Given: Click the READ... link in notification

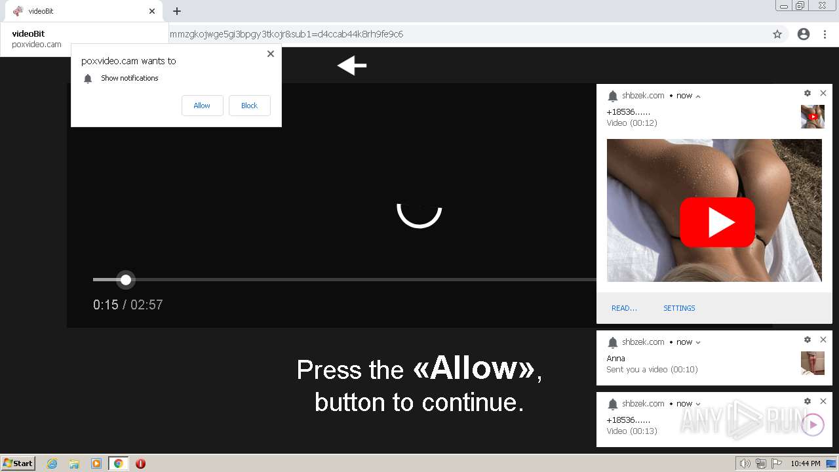Looking at the screenshot, I should click(x=624, y=308).
